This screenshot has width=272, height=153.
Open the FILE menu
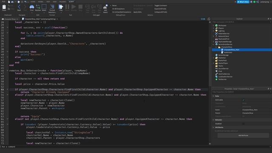pos(3,2)
